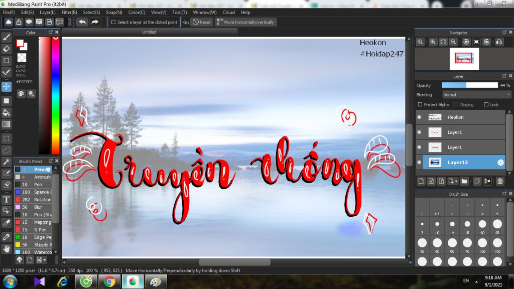Viewport: 514px width, 289px height.
Task: Choose the G Pen brush
Action: [33, 230]
